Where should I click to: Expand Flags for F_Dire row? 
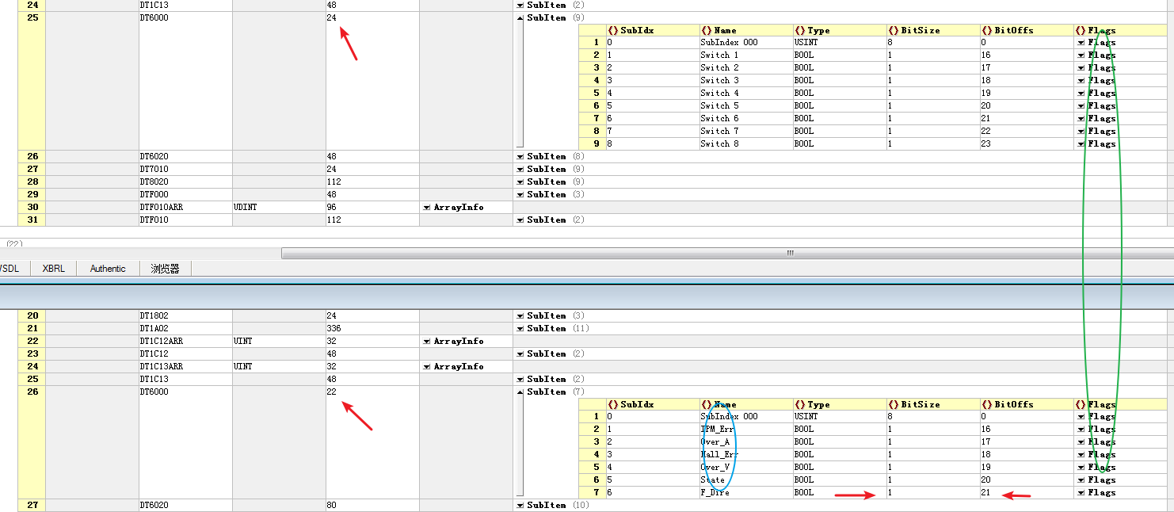[x=1081, y=493]
